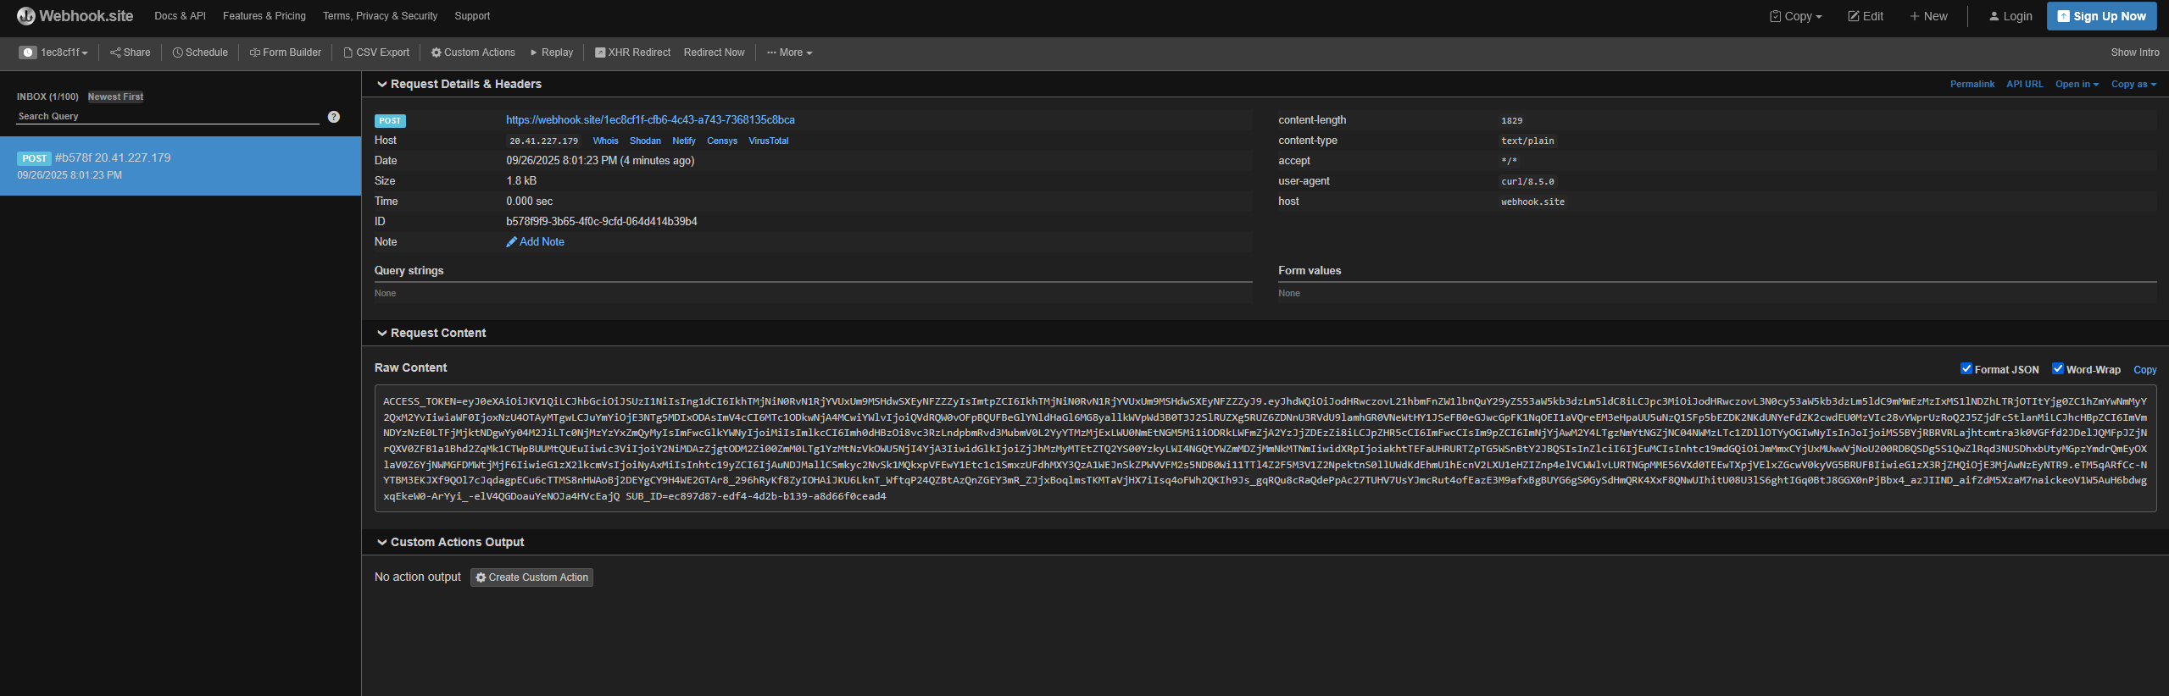
Task: Export requests with CSV Export
Action: [375, 52]
